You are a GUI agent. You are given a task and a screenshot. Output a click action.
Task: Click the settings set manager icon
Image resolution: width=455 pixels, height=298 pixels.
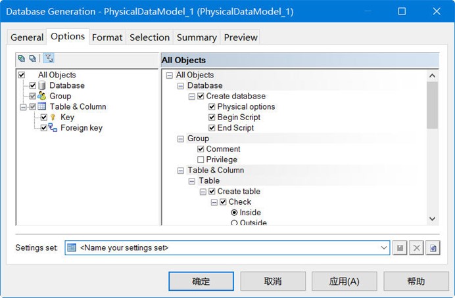(433, 248)
